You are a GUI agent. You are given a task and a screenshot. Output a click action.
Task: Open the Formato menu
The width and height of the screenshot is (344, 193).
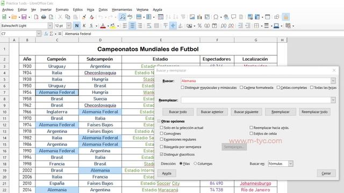(x=62, y=10)
